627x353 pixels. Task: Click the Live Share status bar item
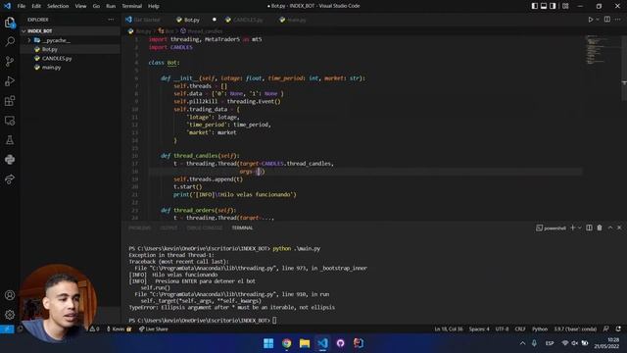153,329
